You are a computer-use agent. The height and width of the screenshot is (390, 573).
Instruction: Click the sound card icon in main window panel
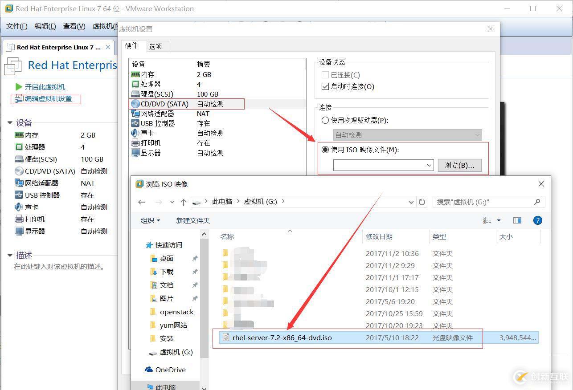(x=19, y=207)
